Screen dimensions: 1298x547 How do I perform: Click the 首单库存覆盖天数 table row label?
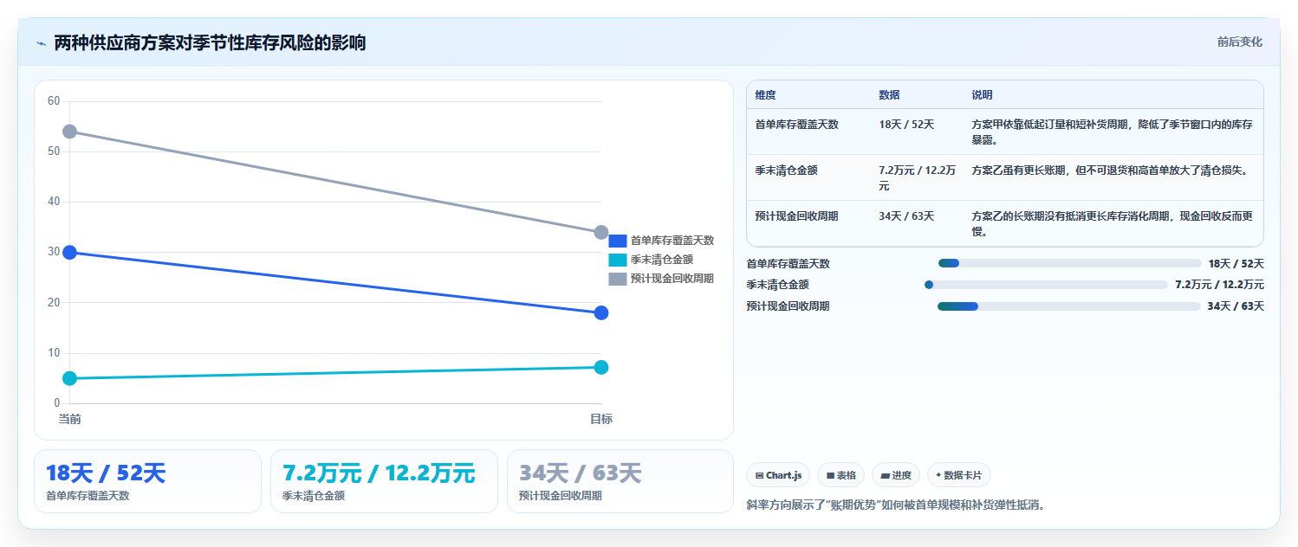(x=796, y=125)
